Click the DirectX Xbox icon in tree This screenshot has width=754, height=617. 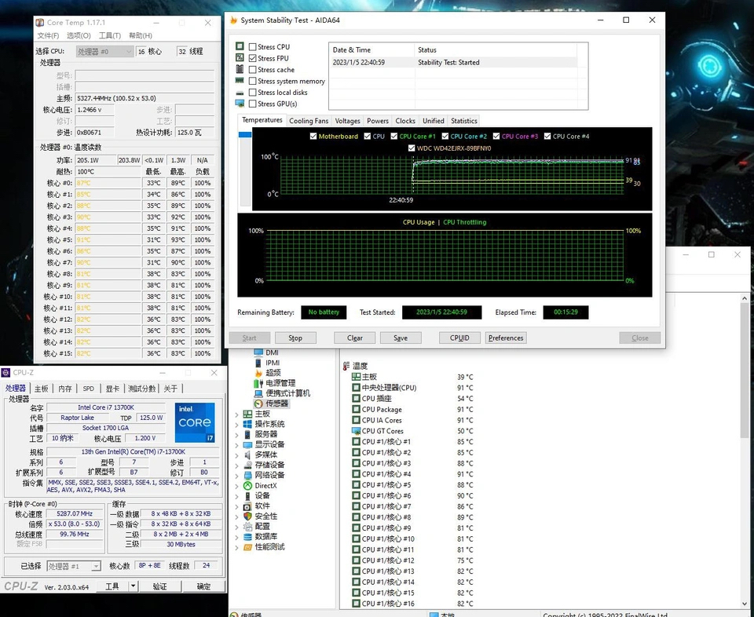[248, 486]
